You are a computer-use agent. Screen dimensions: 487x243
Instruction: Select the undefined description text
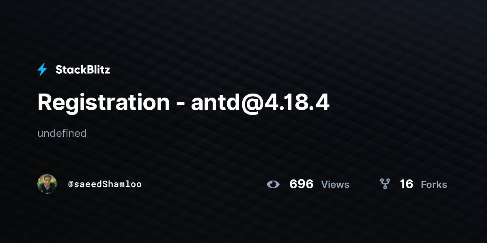tap(62, 133)
